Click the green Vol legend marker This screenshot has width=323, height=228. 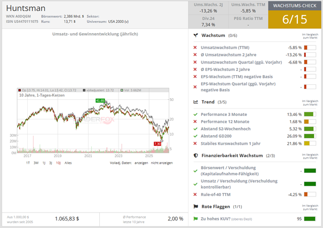click(x=122, y=90)
